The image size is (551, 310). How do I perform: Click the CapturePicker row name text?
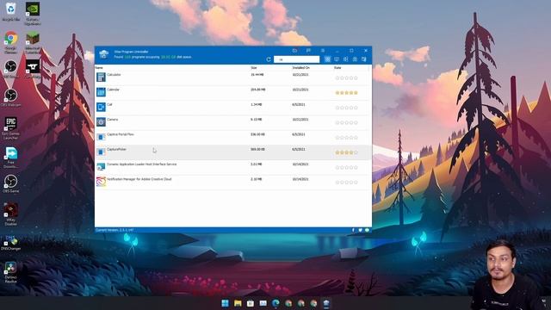[117, 149]
